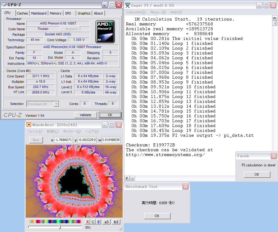Click the Super PI scroll up arrow
This screenshot has height=232, width=278.
274,18
